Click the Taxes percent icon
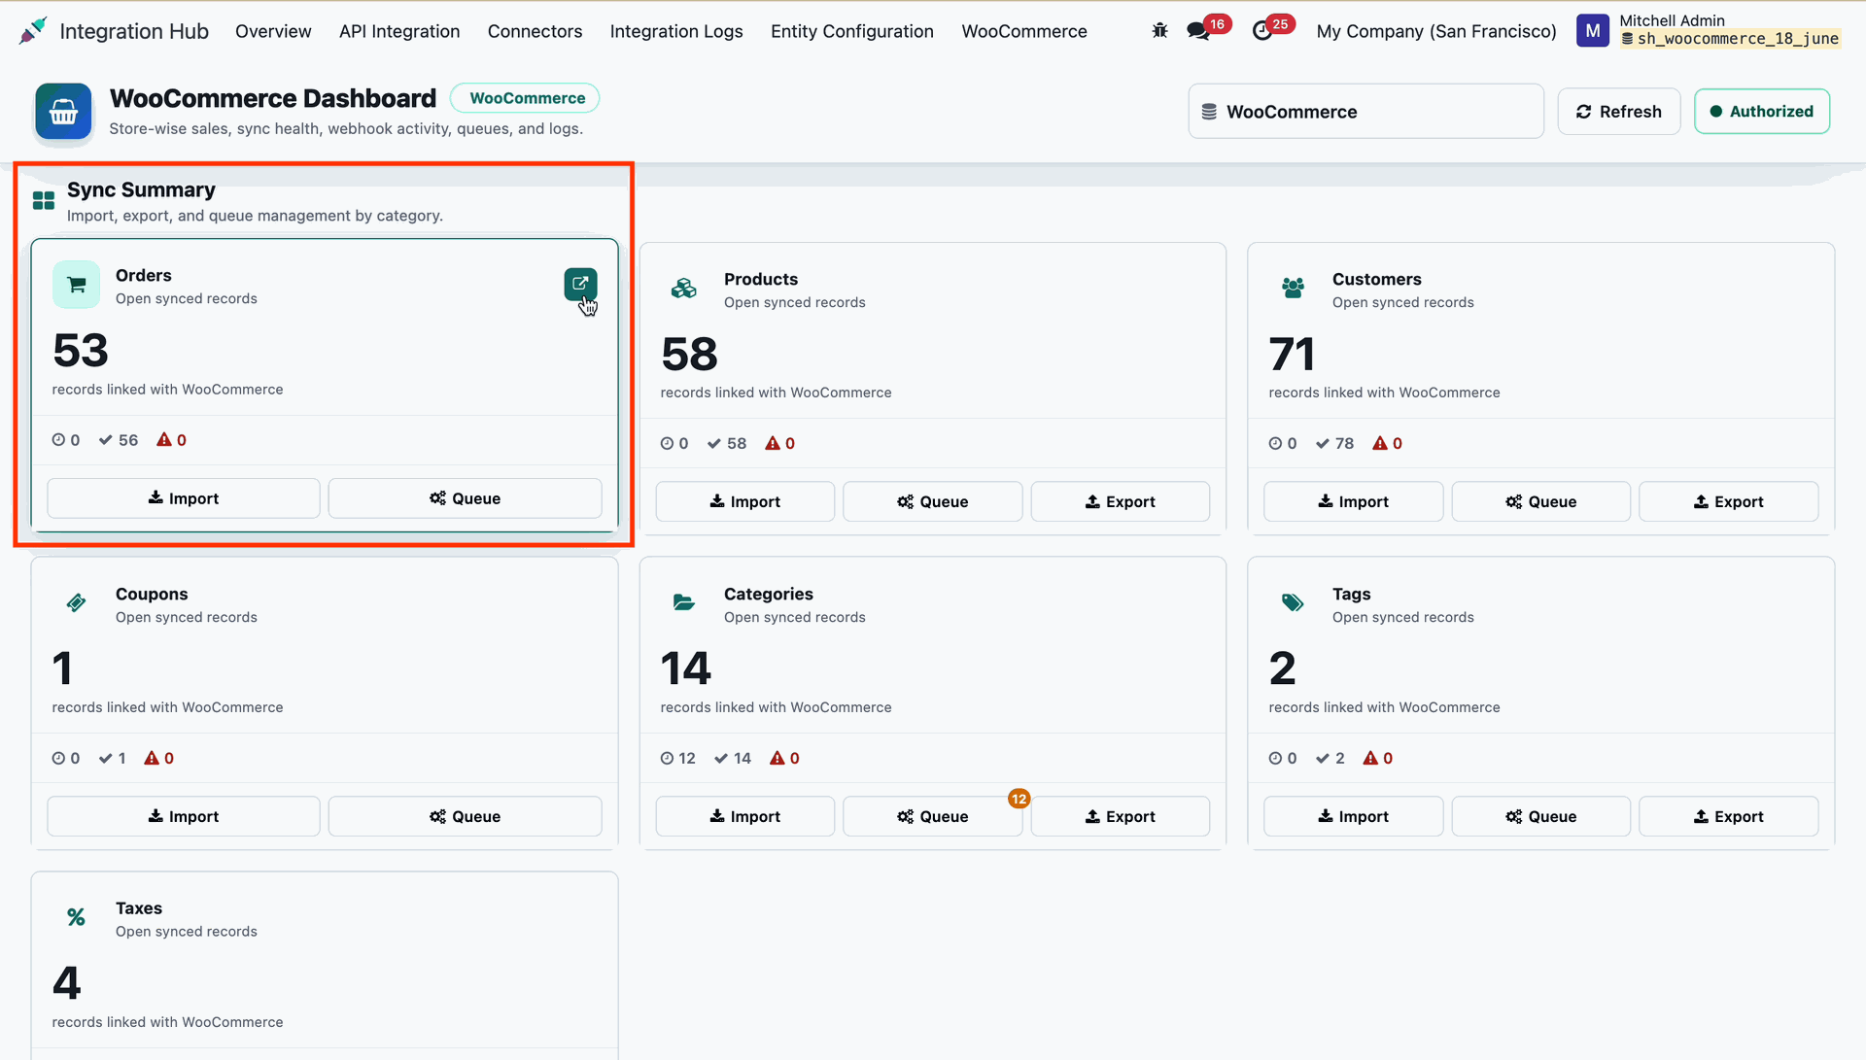The image size is (1866, 1060). [x=76, y=917]
